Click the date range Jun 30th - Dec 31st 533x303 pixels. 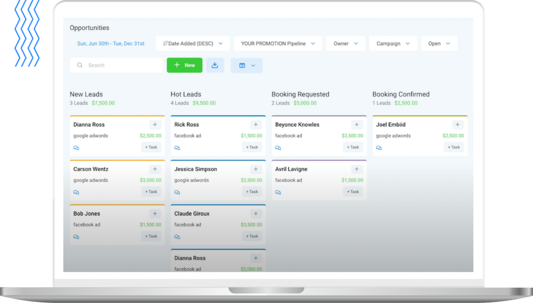111,43
